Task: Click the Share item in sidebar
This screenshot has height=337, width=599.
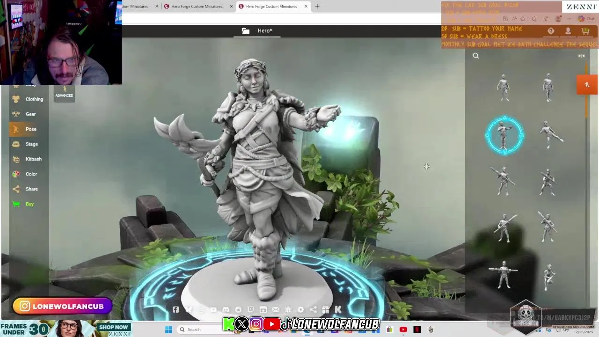Action: tap(28, 189)
